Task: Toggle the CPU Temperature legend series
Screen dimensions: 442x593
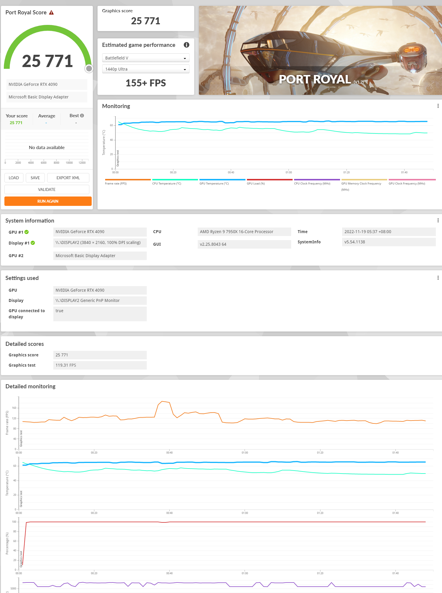Action: click(x=175, y=182)
